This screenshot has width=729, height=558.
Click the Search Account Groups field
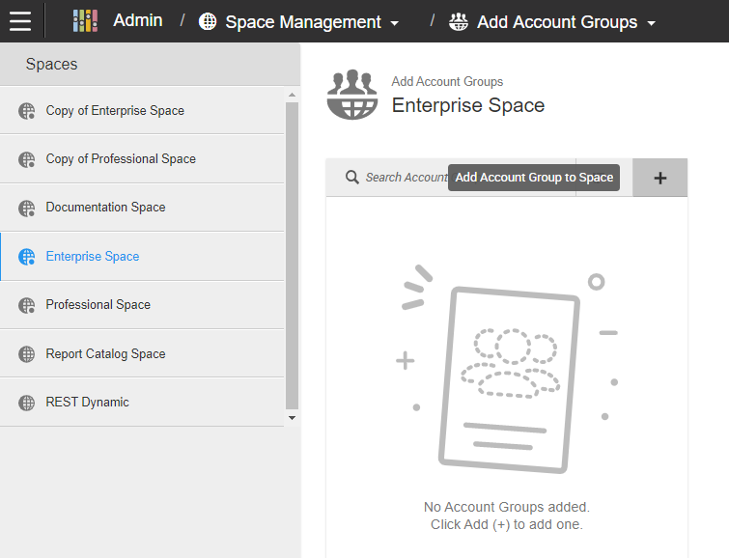(x=406, y=178)
